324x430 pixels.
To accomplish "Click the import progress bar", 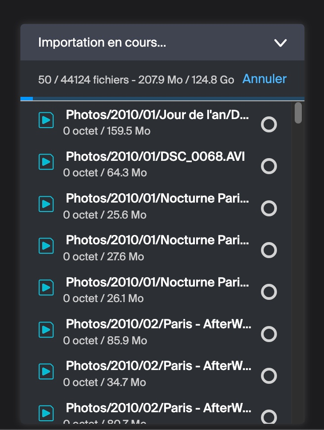I will click(x=162, y=99).
